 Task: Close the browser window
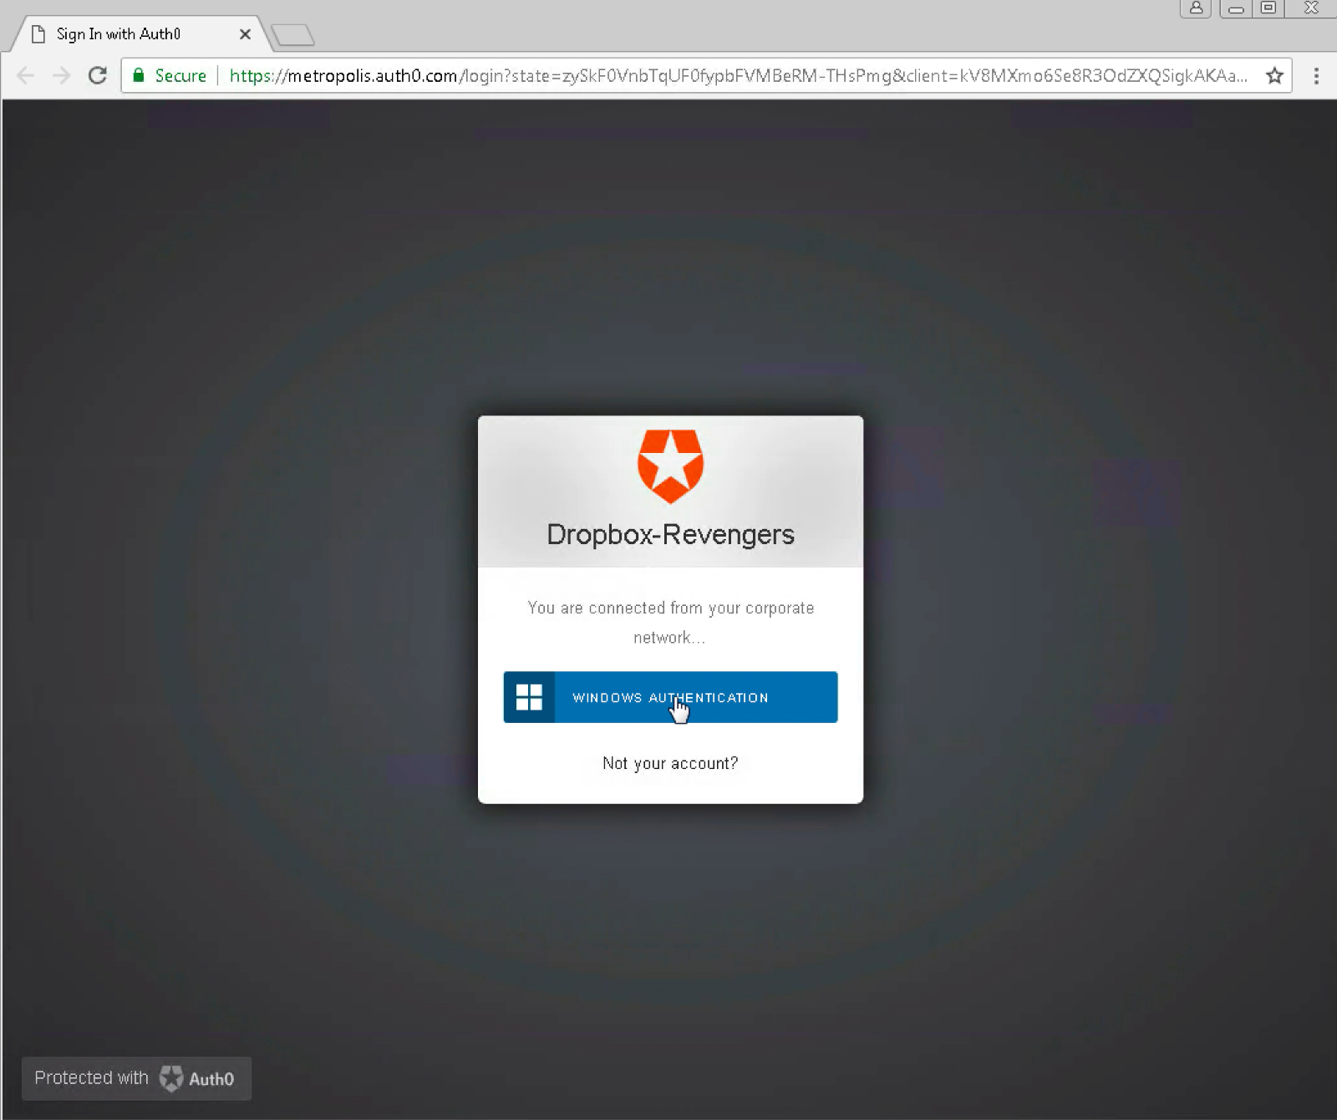[x=1311, y=8]
